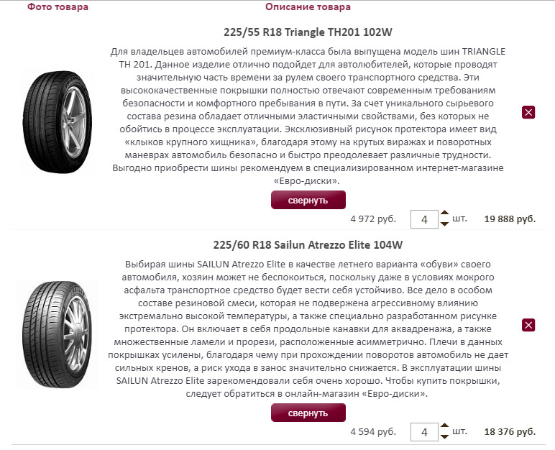Open the 225/60 R18 Sailun Atrezzo Elite title
Viewport: 555px width, 450px height.
pyautogui.click(x=308, y=245)
